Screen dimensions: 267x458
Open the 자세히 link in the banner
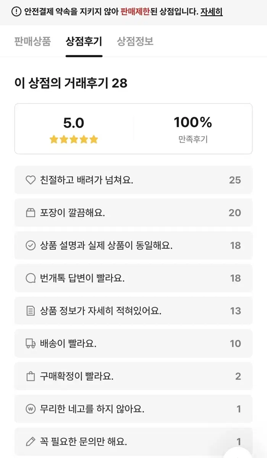point(212,12)
